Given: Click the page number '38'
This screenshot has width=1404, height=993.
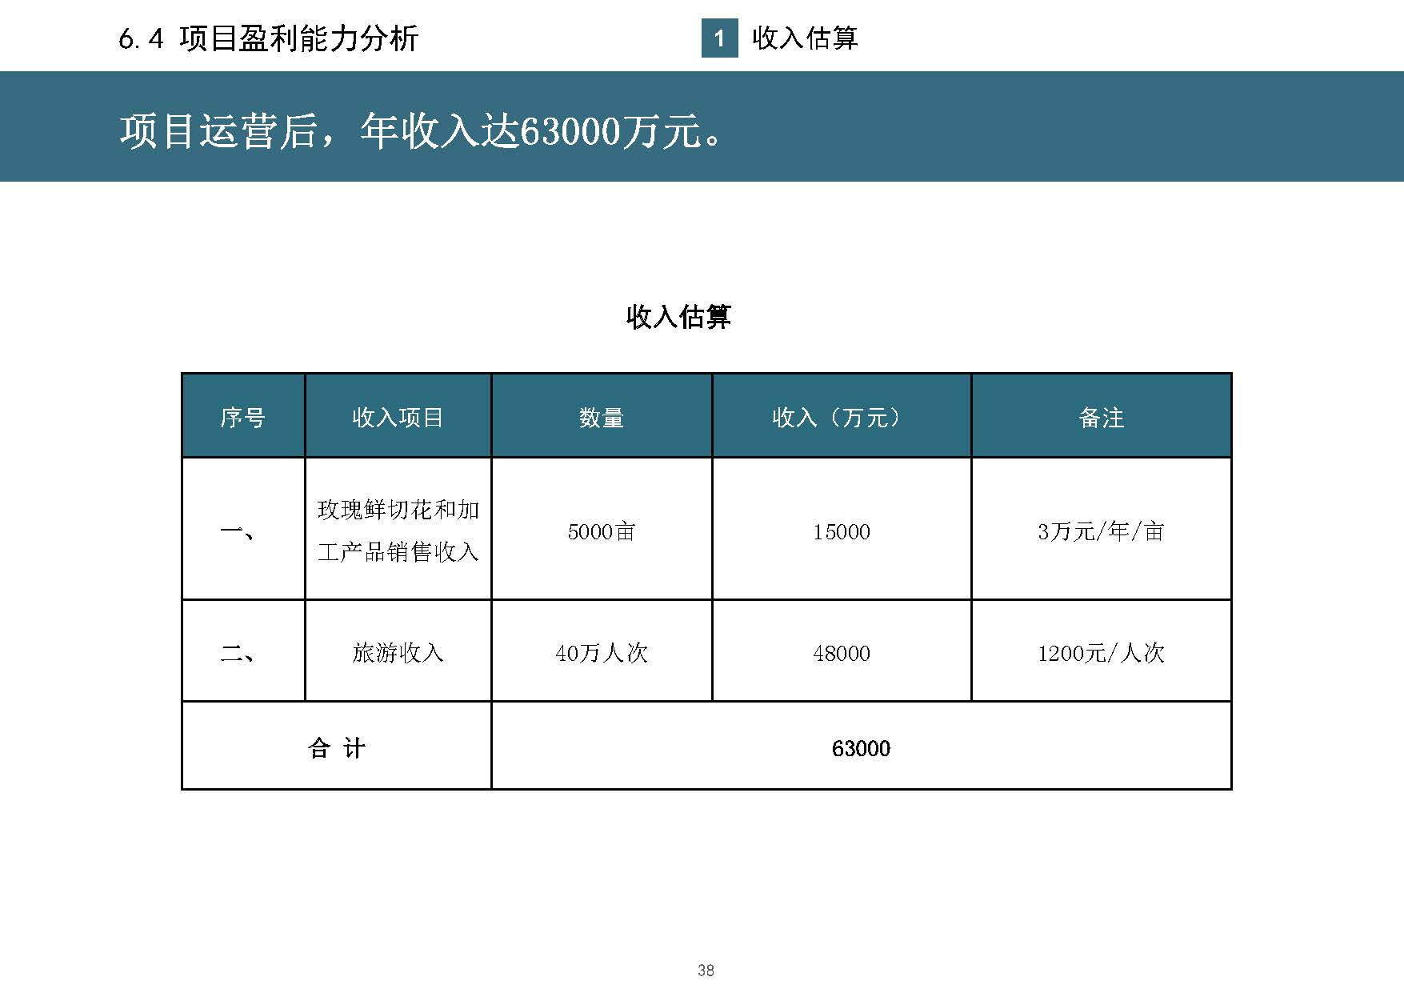Looking at the screenshot, I should [706, 970].
